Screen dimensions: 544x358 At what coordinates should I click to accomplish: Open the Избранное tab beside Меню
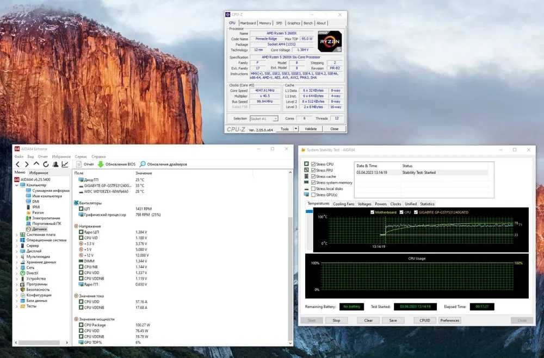(x=39, y=173)
